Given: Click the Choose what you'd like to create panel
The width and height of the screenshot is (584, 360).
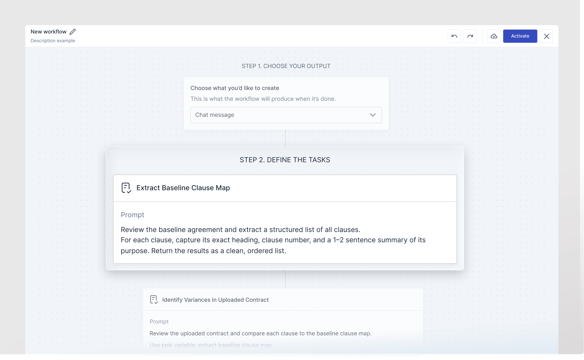Looking at the screenshot, I should coord(286,103).
